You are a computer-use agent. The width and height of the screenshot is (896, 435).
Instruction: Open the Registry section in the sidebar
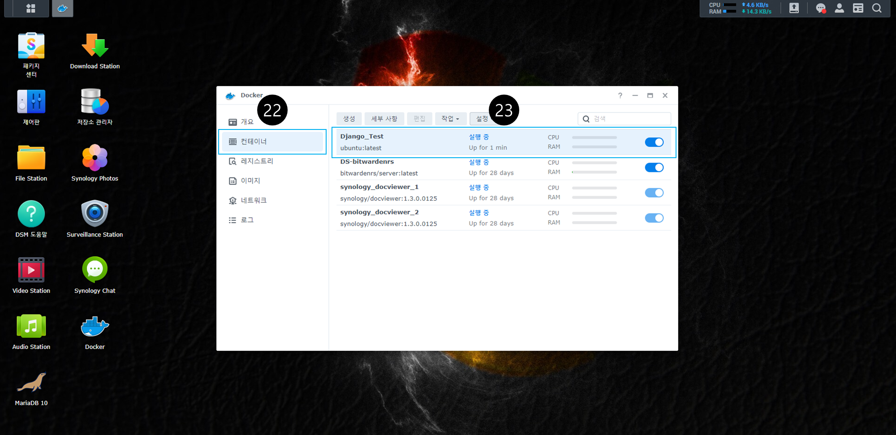coord(272,161)
